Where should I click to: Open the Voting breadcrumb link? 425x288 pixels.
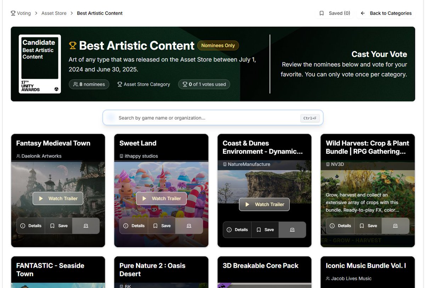pyautogui.click(x=24, y=13)
